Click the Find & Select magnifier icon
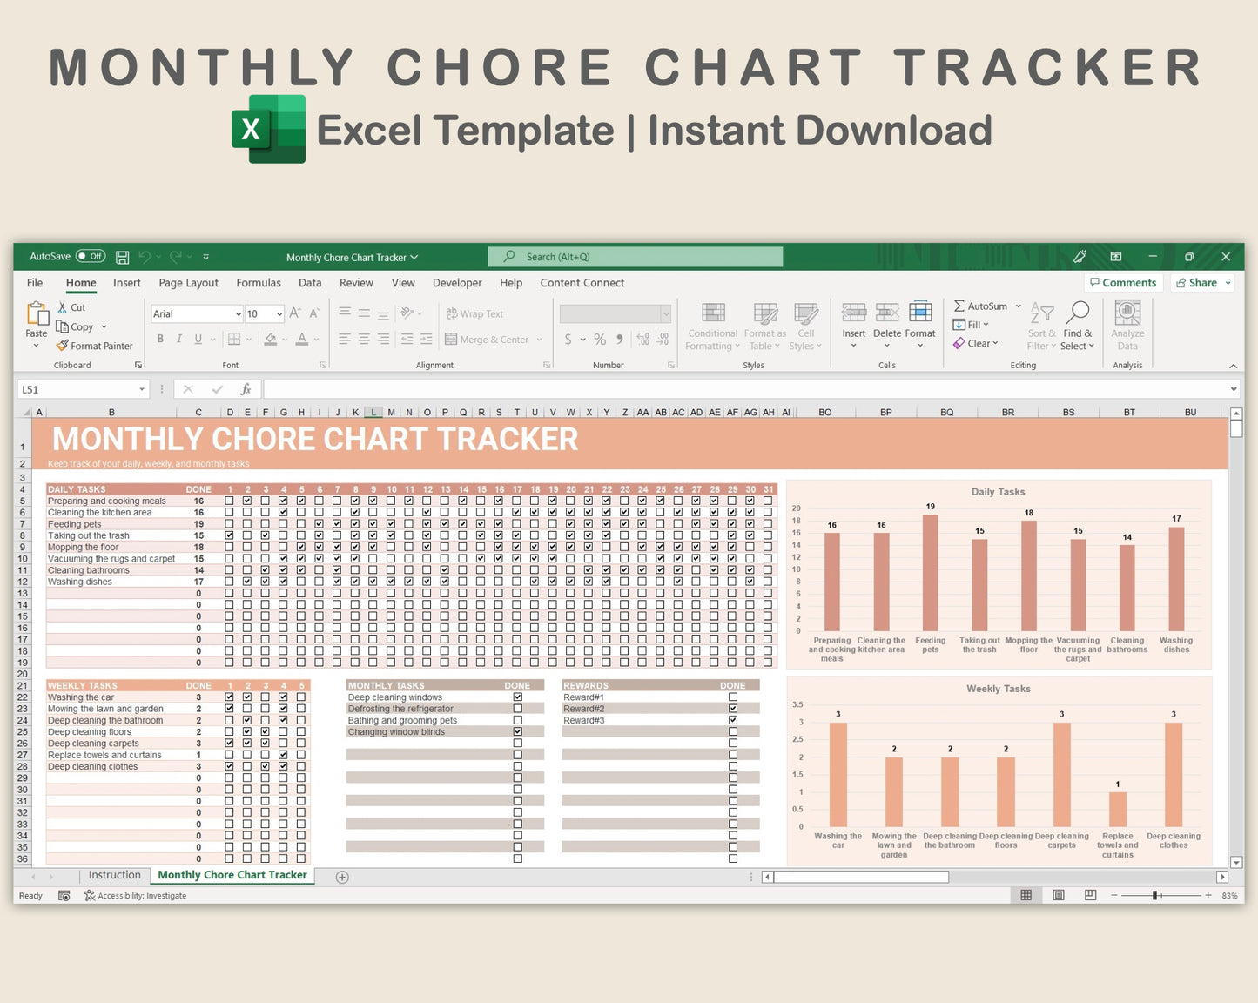Screen dimensions: 1258x1003 pos(1078,313)
